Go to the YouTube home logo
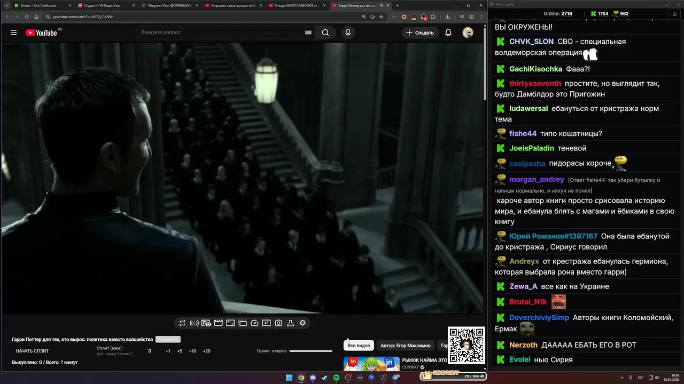The width and height of the screenshot is (684, 384). pos(41,33)
